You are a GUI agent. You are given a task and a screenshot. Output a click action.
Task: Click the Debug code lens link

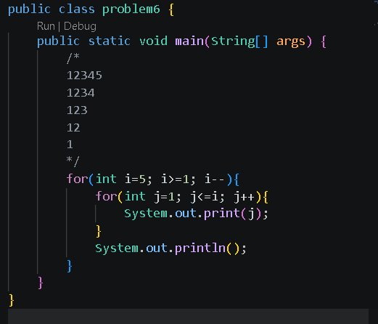[80, 26]
